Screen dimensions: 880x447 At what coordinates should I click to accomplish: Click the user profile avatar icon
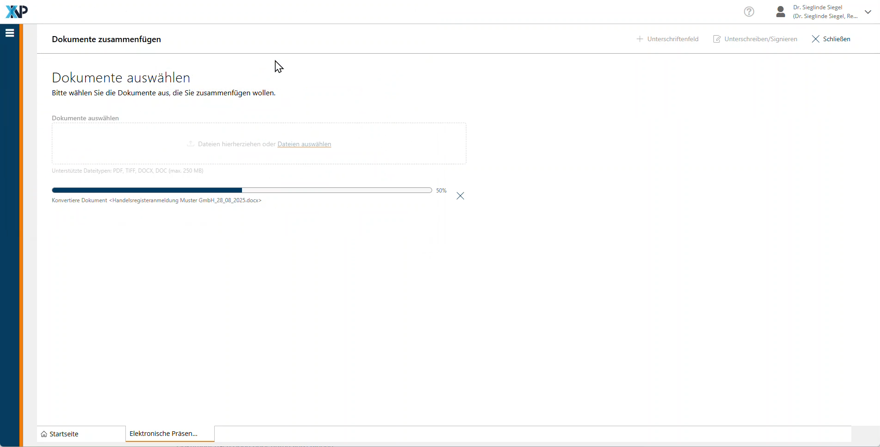tap(781, 12)
